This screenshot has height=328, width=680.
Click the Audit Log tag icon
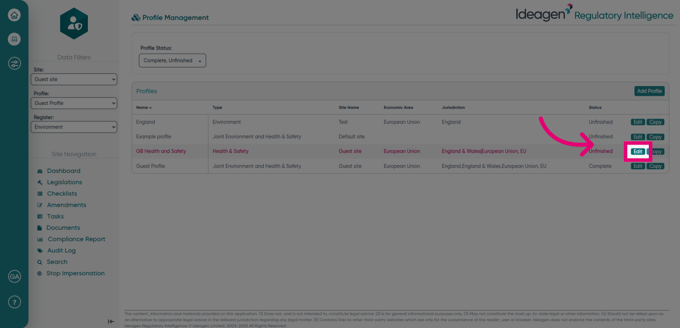click(40, 251)
